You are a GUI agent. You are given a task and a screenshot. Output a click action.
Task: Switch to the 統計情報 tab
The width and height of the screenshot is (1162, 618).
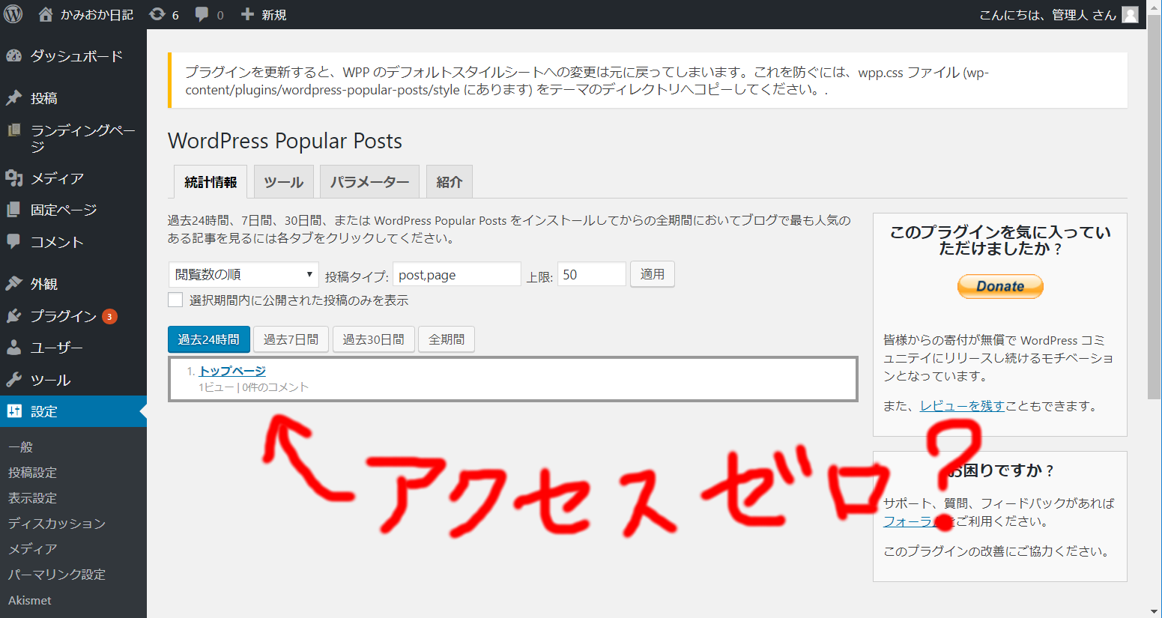[211, 182]
